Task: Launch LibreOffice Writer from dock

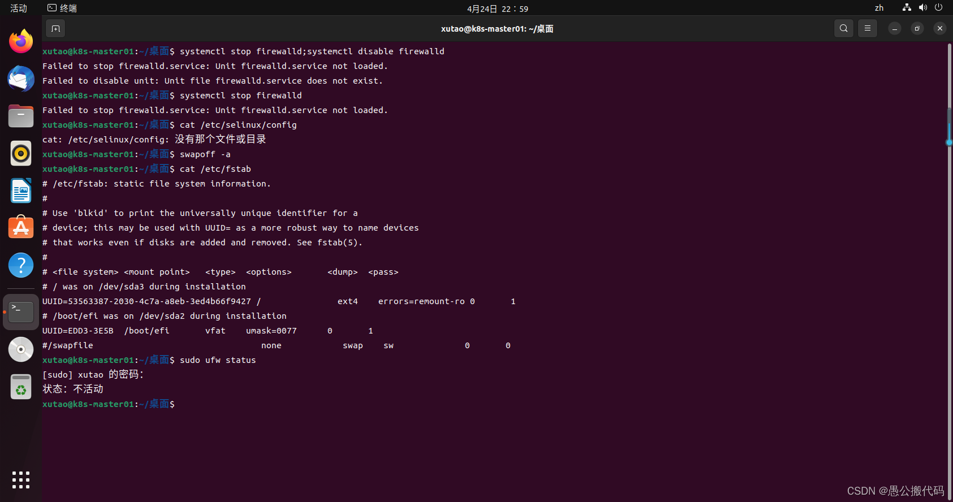Action: pyautogui.click(x=21, y=191)
